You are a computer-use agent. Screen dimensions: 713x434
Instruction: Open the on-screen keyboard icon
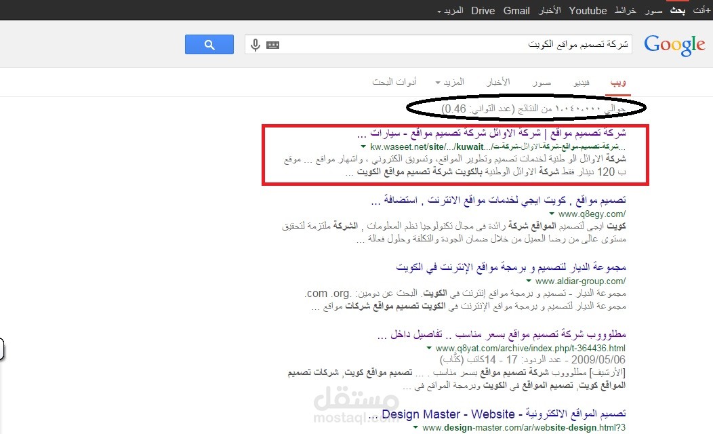point(273,45)
